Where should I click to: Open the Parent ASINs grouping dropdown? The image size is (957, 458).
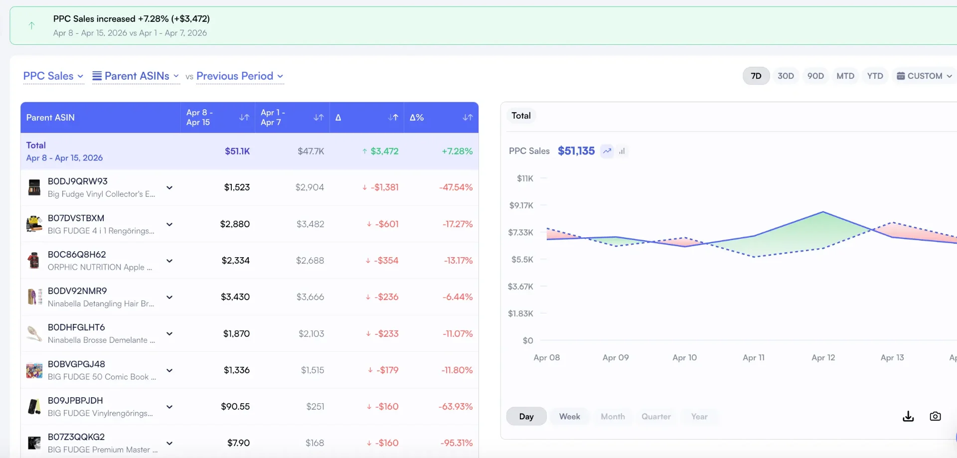(136, 76)
